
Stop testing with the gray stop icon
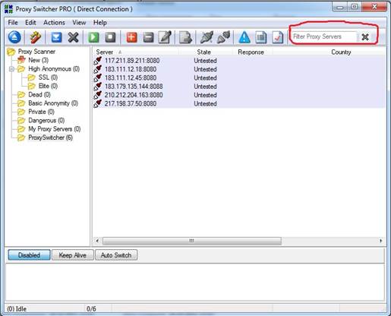[110, 37]
